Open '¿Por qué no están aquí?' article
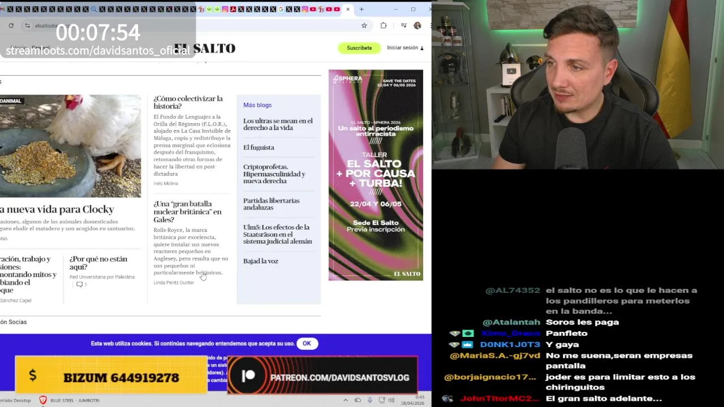The height and width of the screenshot is (407, 724). [x=98, y=263]
